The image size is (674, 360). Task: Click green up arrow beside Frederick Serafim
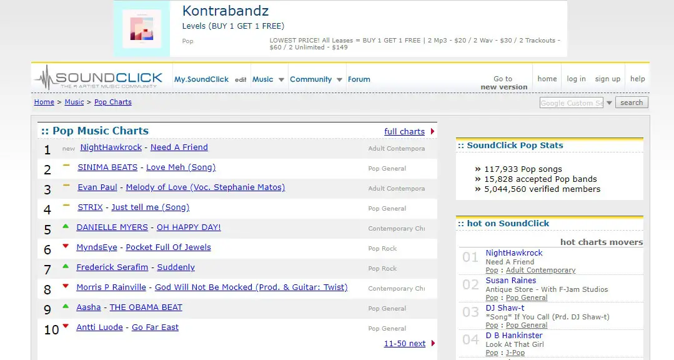[66, 266]
